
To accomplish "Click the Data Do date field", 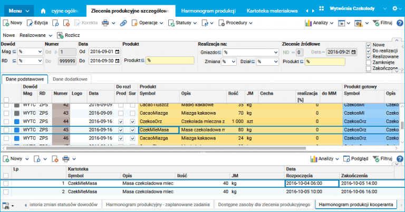I will pyautogui.click(x=104, y=61).
